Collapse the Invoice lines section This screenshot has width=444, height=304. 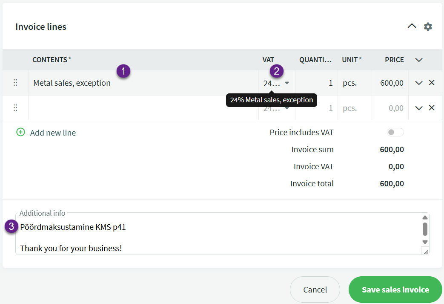pyautogui.click(x=412, y=26)
